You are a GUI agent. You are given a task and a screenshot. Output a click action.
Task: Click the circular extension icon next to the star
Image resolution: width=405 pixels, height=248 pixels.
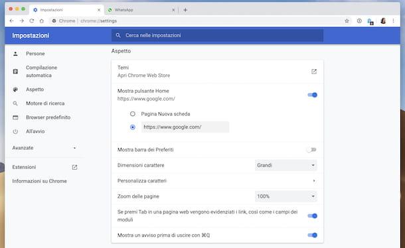(359, 21)
